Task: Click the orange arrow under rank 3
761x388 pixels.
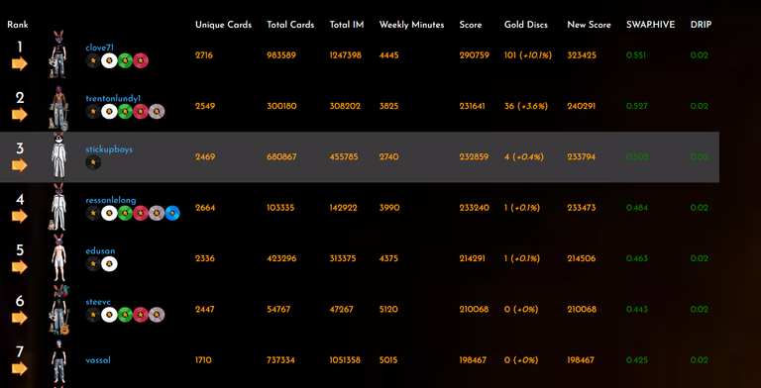Action: coord(20,165)
